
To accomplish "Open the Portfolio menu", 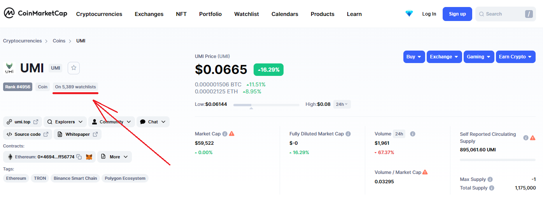I will (x=210, y=14).
